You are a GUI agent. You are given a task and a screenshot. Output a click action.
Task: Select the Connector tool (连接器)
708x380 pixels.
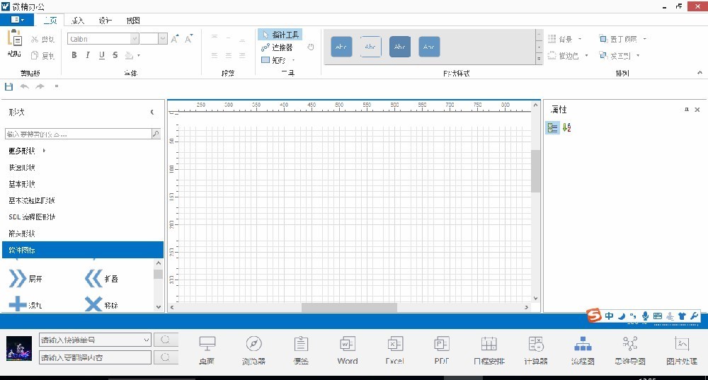[277, 47]
